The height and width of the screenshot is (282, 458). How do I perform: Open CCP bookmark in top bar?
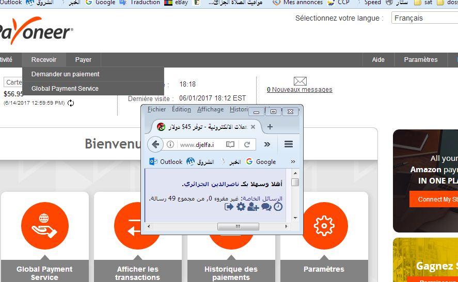point(339,3)
